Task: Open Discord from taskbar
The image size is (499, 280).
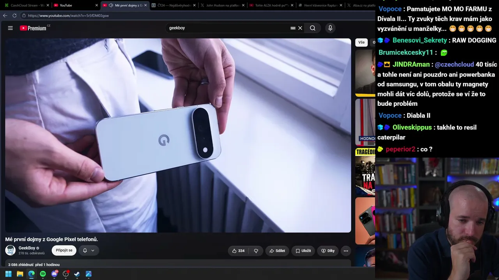Action: tap(54, 274)
